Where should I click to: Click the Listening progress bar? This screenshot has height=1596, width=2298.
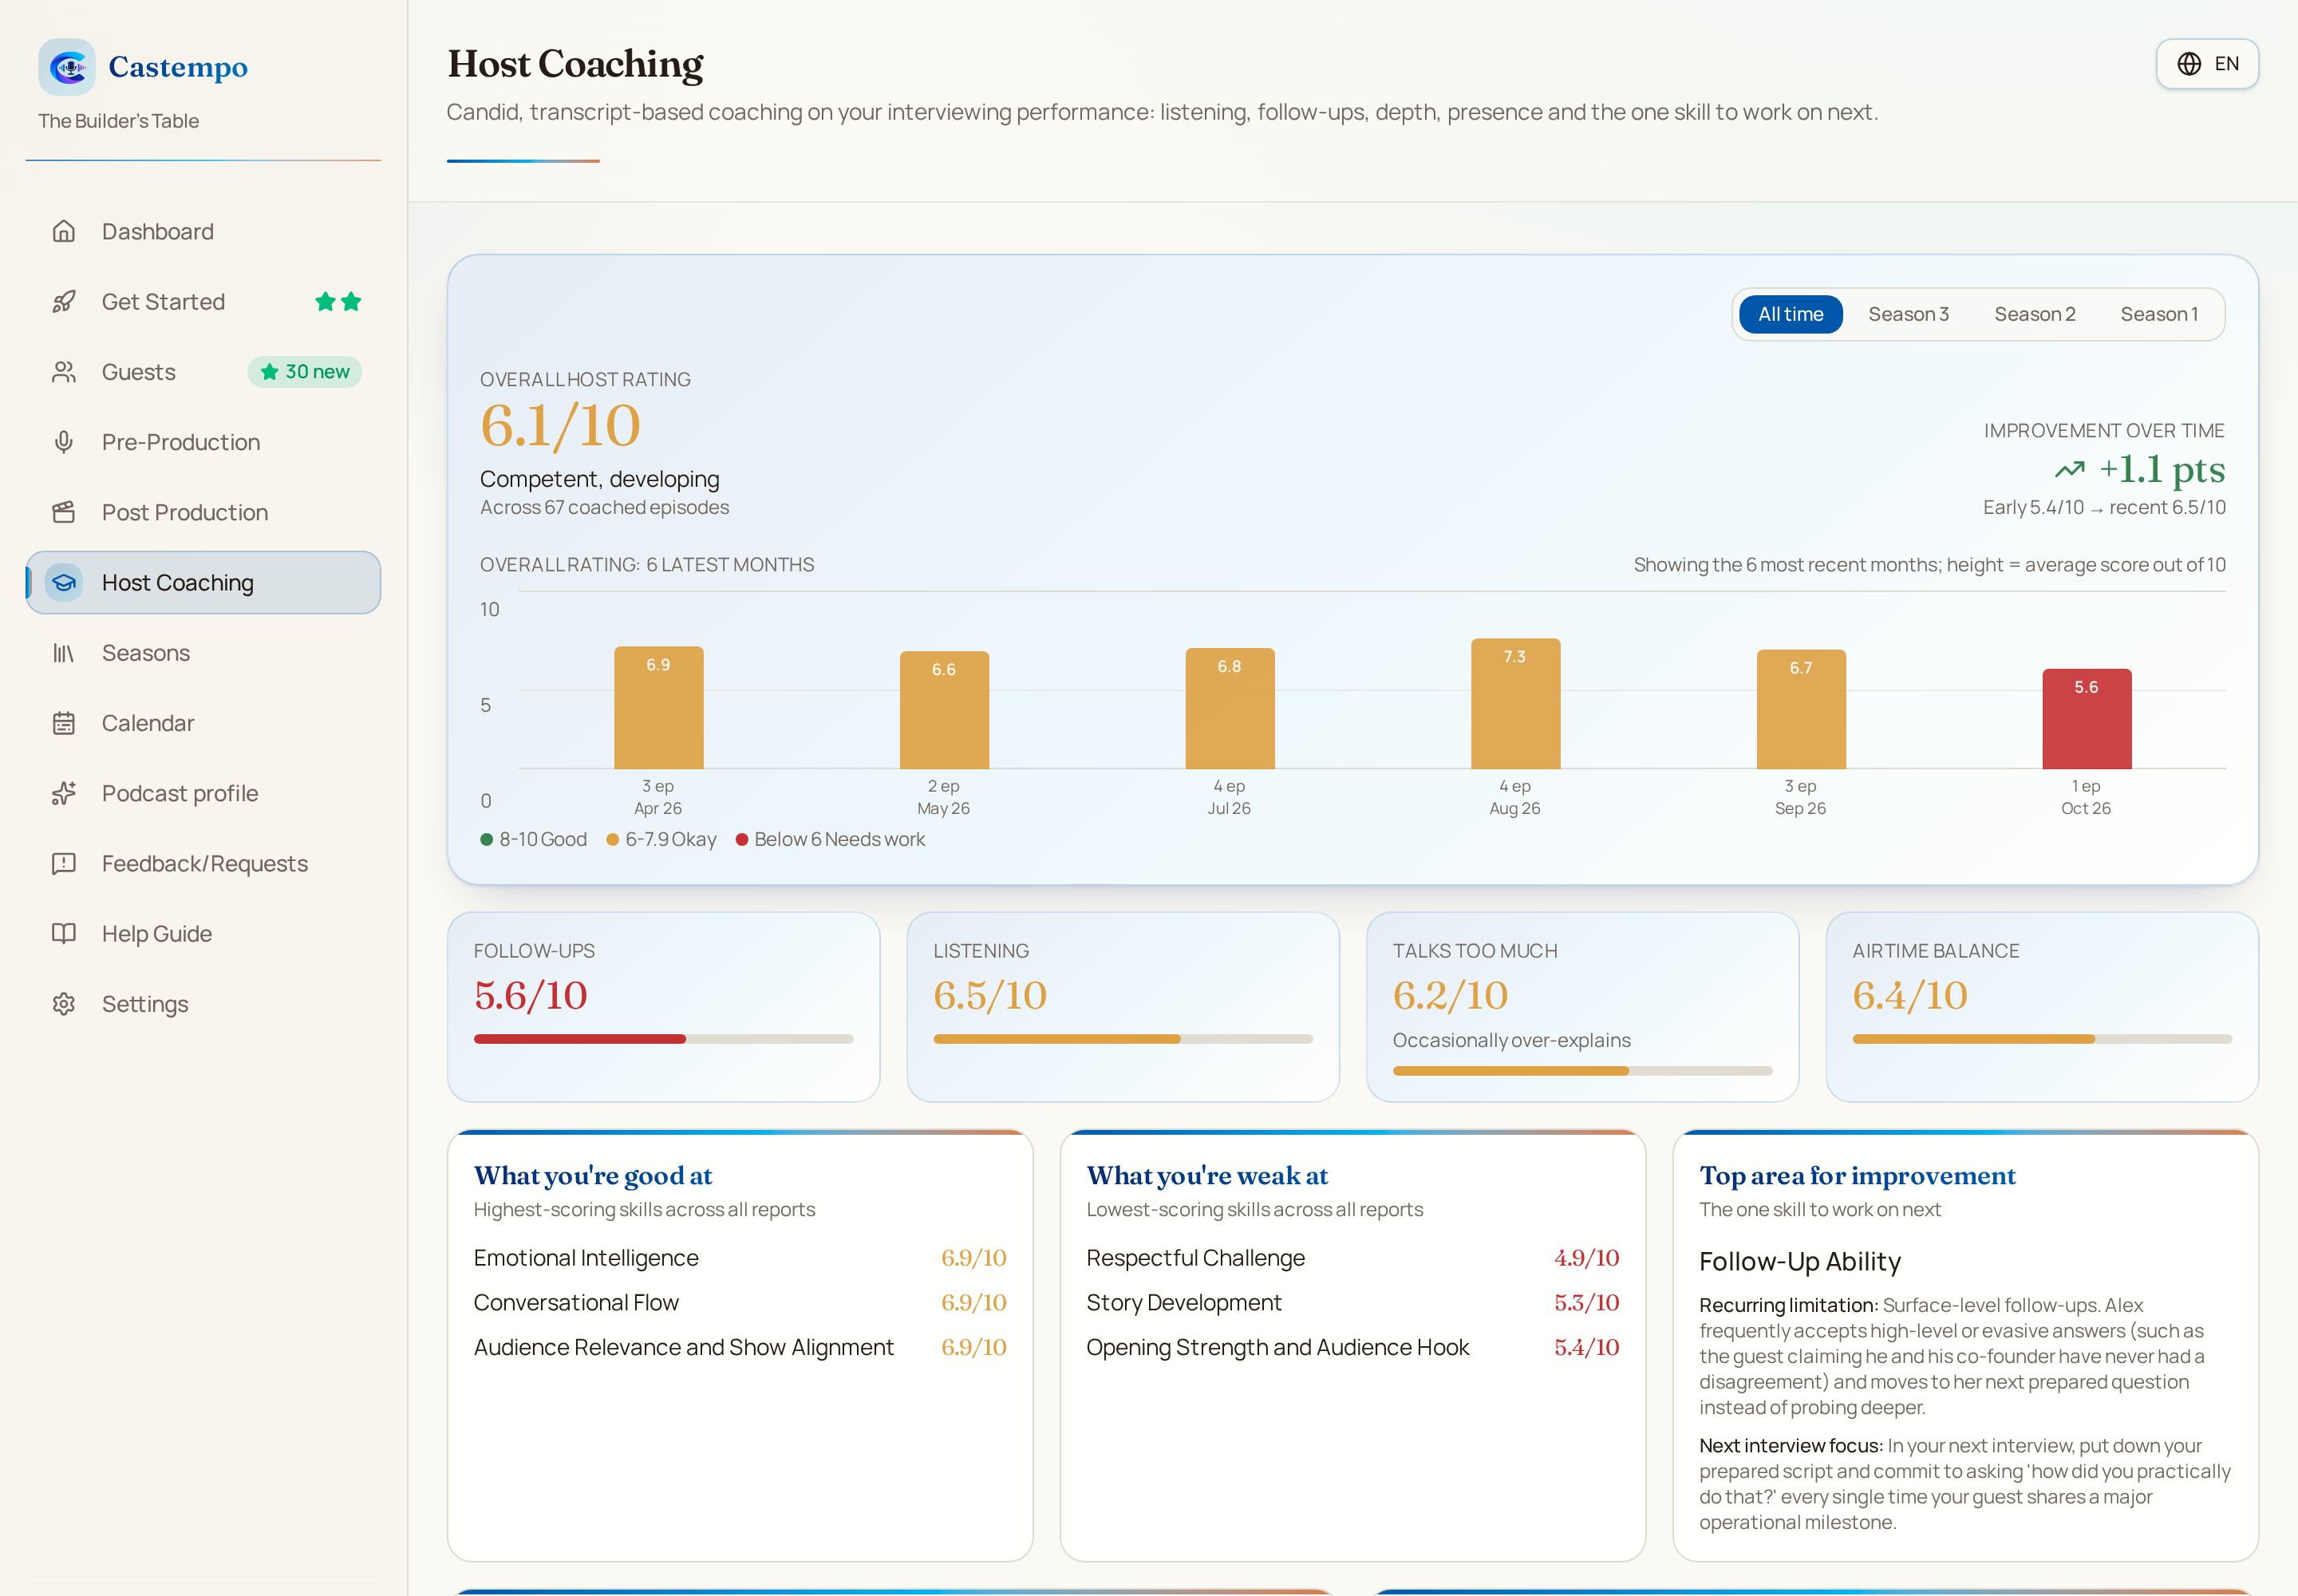pos(1122,1039)
